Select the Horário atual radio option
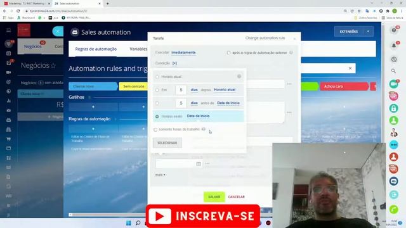The height and width of the screenshot is (228, 406). click(x=157, y=77)
